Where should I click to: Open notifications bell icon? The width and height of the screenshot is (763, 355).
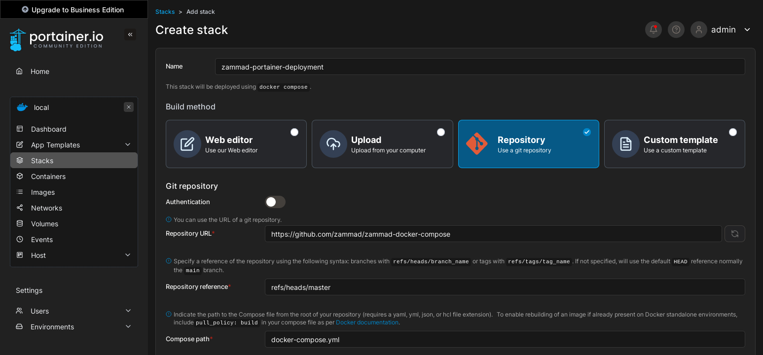click(654, 30)
